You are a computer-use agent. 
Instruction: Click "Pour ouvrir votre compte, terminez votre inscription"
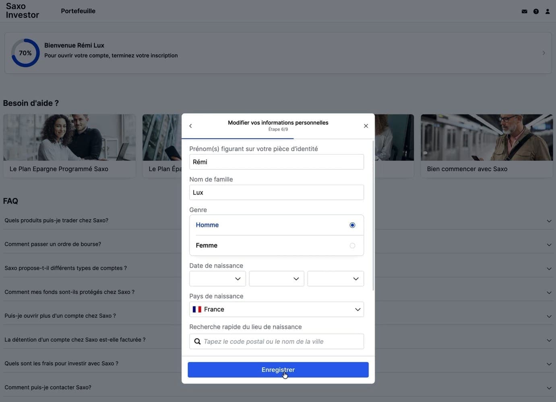click(x=111, y=55)
